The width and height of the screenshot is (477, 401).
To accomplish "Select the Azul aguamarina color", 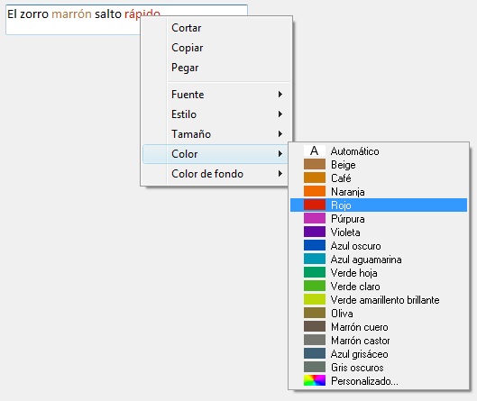I will click(x=379, y=259).
